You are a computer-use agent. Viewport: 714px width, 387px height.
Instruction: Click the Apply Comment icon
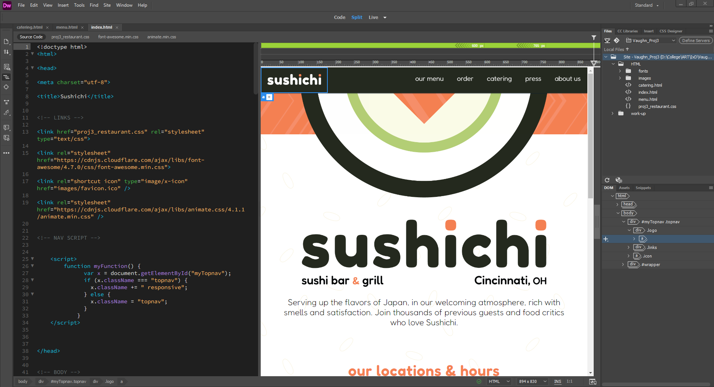(x=6, y=128)
